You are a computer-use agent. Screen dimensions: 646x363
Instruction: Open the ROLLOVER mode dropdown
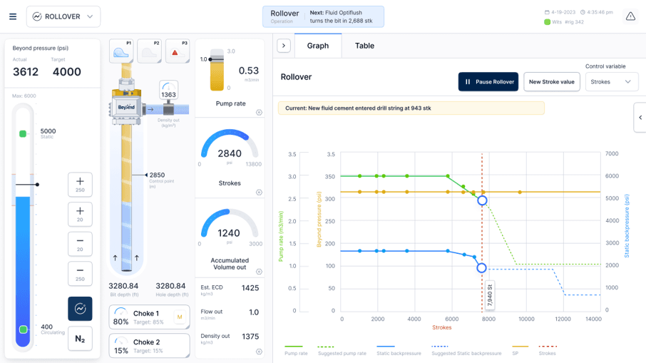click(x=63, y=16)
